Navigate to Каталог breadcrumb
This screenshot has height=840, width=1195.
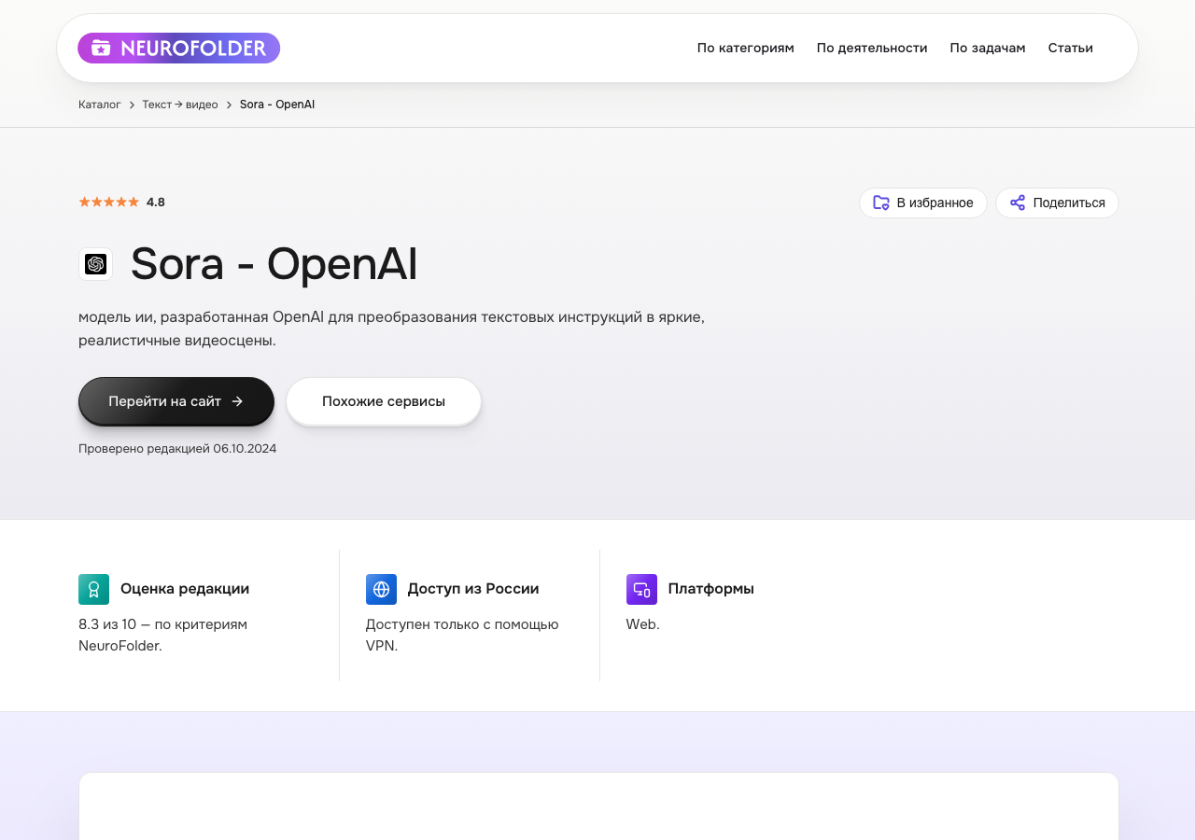coord(100,105)
